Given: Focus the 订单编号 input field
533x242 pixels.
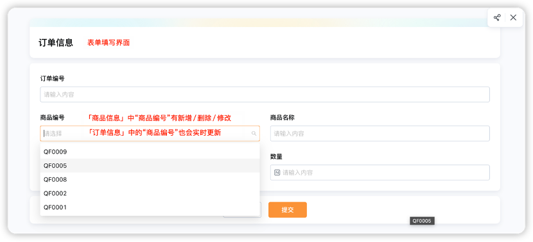Looking at the screenshot, I should pos(265,95).
